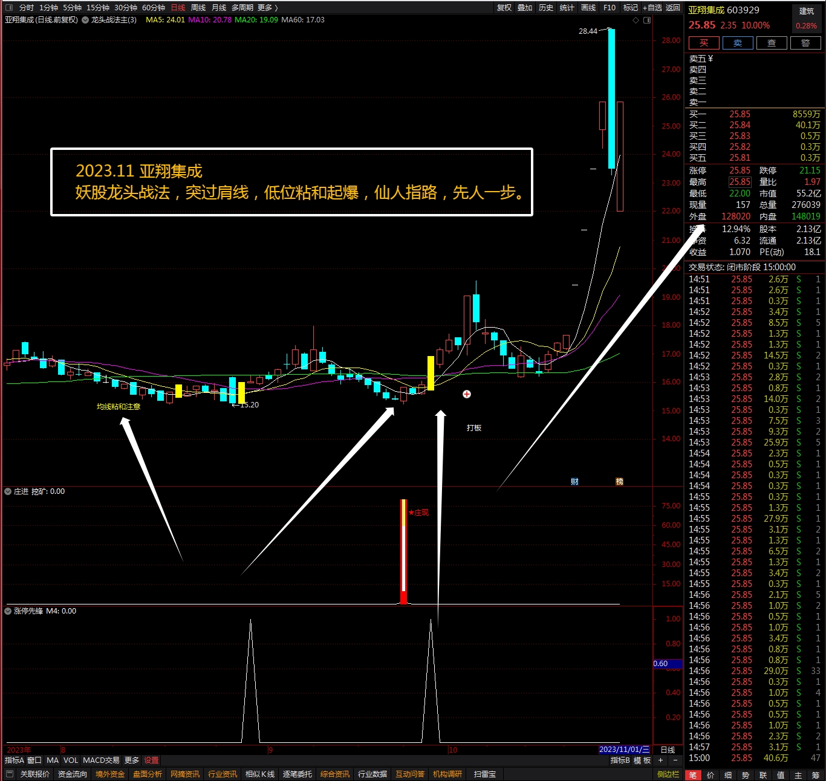Open the 多周期 multi-period view
This screenshot has height=781, width=826.
pos(242,8)
